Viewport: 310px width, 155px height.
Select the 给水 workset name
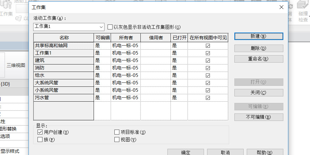pyautogui.click(x=64, y=75)
